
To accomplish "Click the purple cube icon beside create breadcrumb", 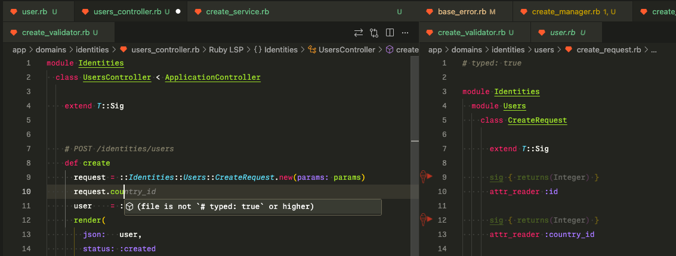I will tap(389, 50).
